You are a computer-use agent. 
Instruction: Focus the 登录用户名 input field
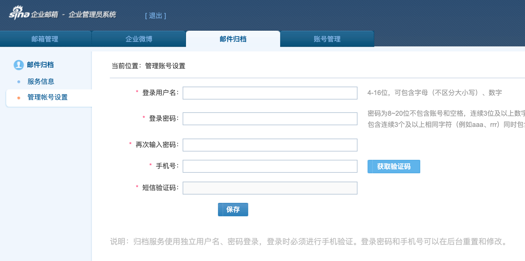click(x=270, y=93)
